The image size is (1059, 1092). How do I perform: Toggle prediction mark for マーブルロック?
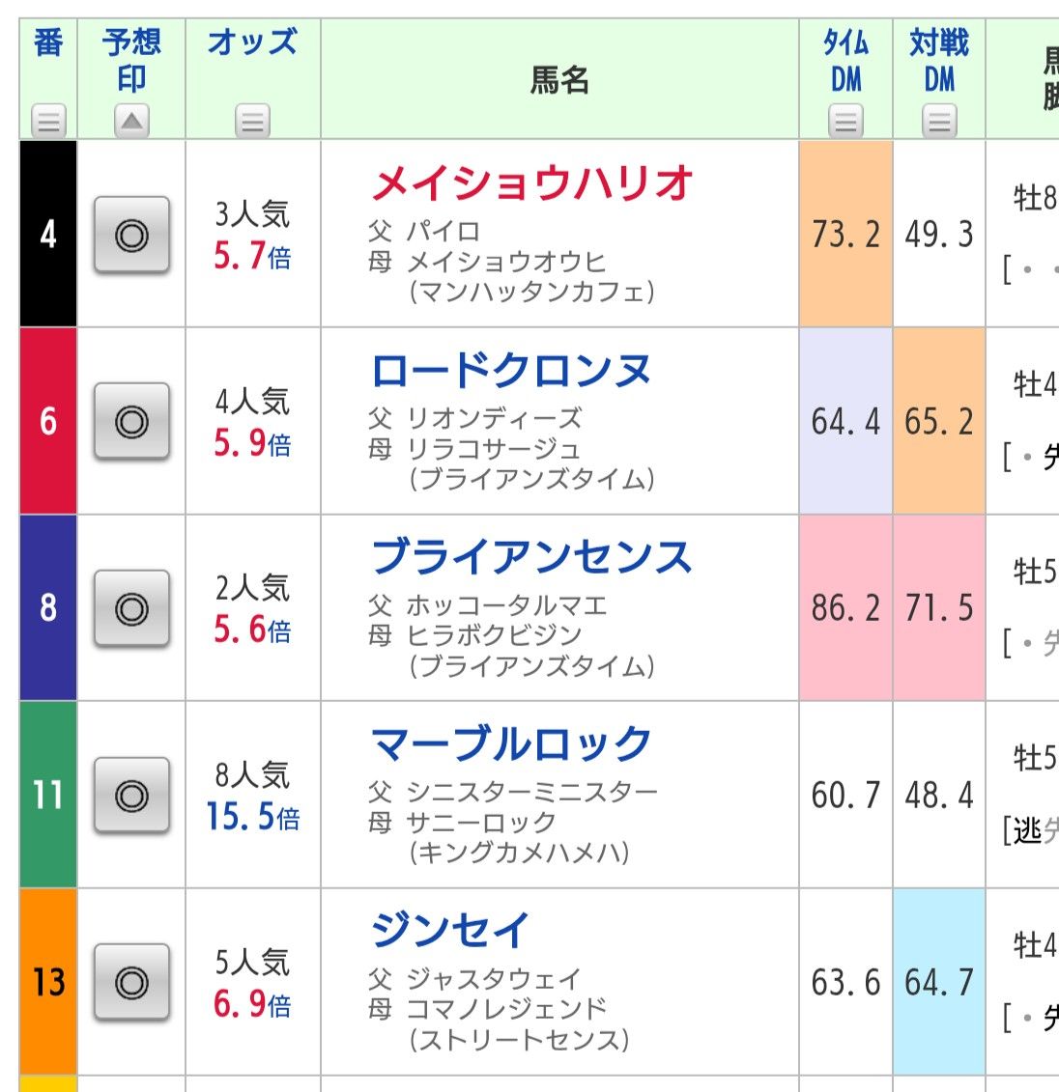coord(131,796)
